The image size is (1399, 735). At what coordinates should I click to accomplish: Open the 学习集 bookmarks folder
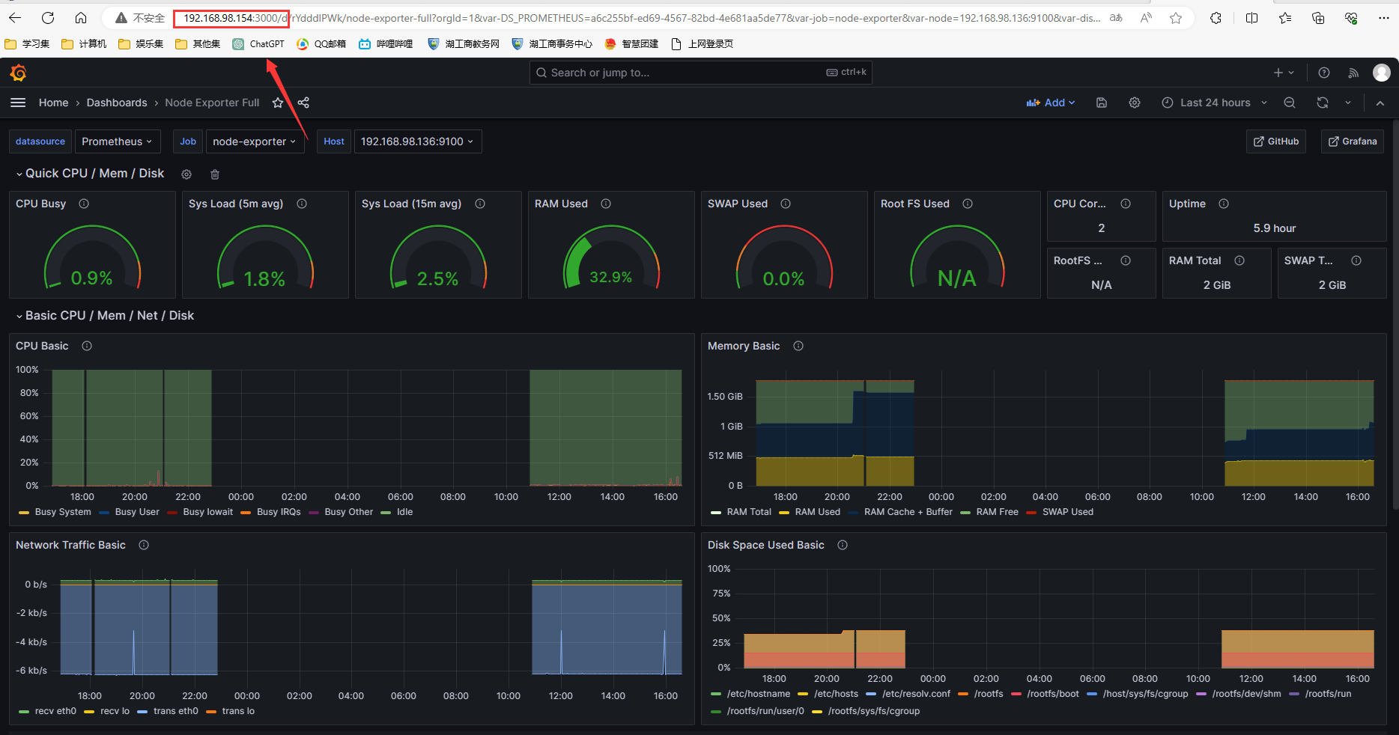(x=27, y=44)
